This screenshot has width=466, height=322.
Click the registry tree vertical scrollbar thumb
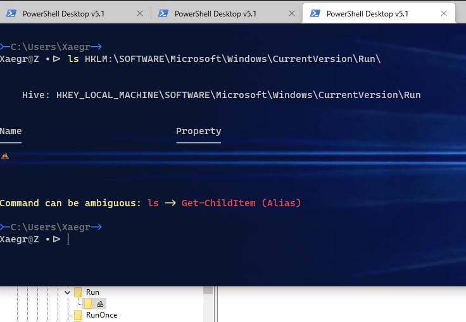coord(208,290)
